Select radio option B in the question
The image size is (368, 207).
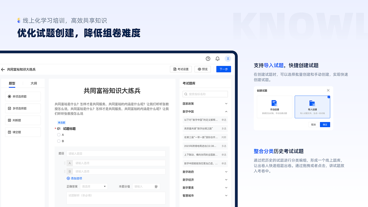coord(59,141)
